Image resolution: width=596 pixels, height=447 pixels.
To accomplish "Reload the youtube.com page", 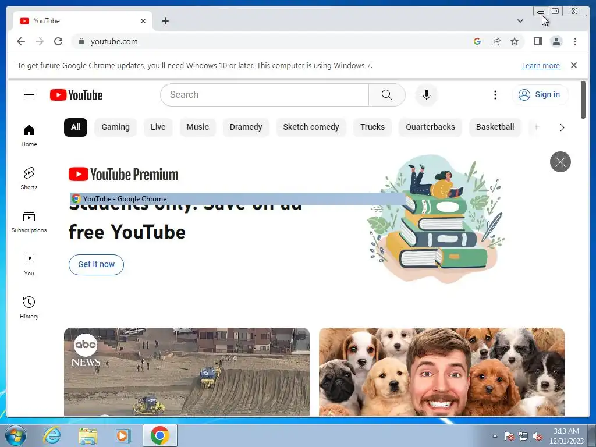I will pyautogui.click(x=58, y=41).
